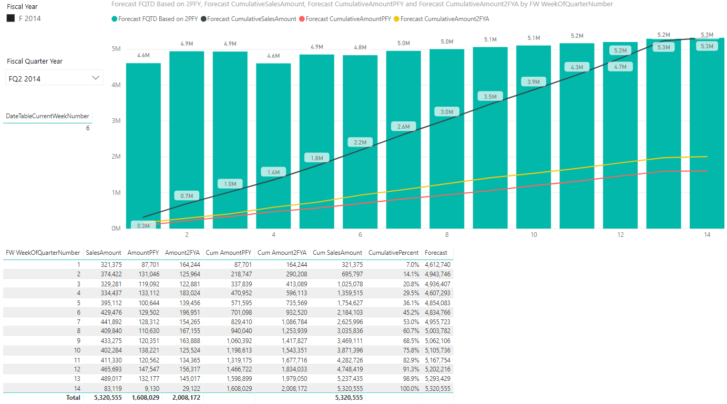Click the chart title text
Screen dimensions: 727x404
pos(362,4)
